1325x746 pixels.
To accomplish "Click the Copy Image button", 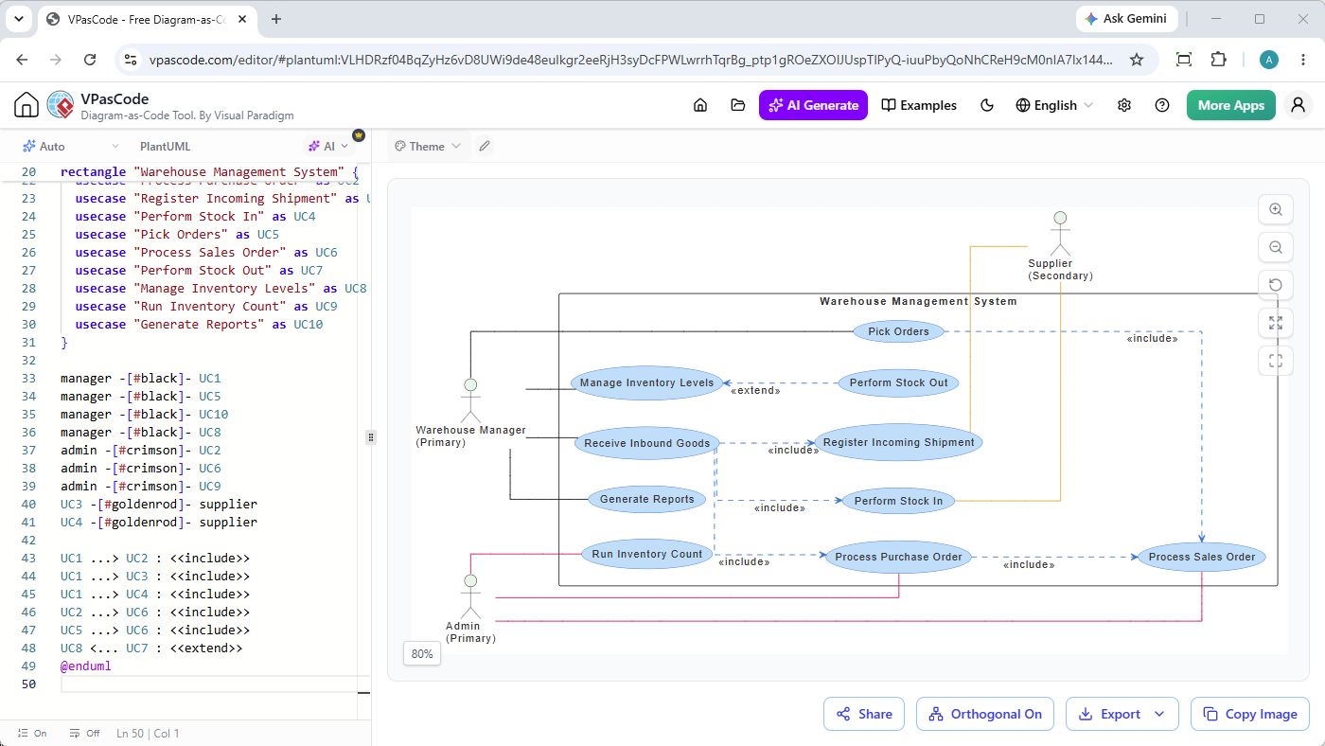I will pyautogui.click(x=1250, y=714).
